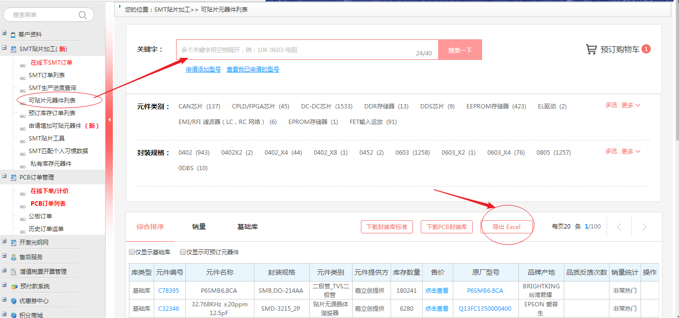Click the 优惠券中心 shield icon
Screen dimensions: 679x318
[x=13, y=301]
